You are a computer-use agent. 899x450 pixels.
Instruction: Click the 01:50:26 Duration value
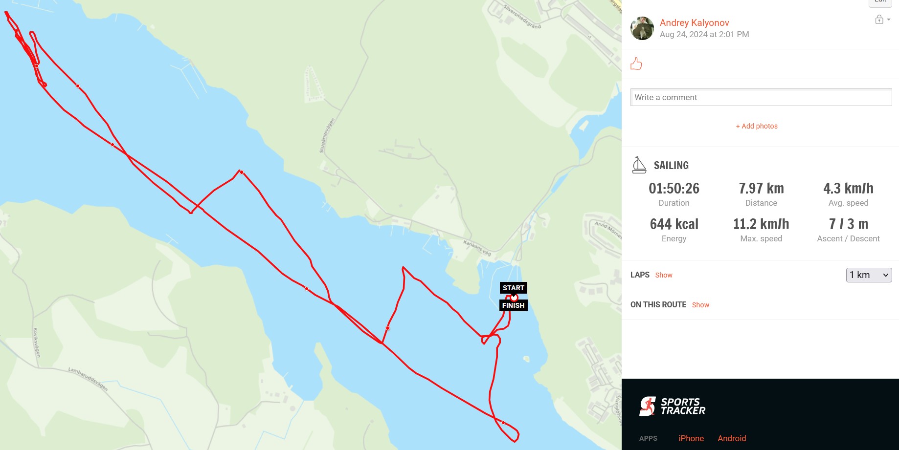tap(674, 188)
